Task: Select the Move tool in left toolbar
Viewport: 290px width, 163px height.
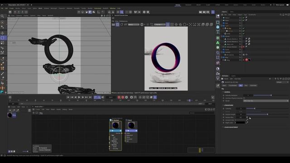Action: pyautogui.click(x=2, y=33)
